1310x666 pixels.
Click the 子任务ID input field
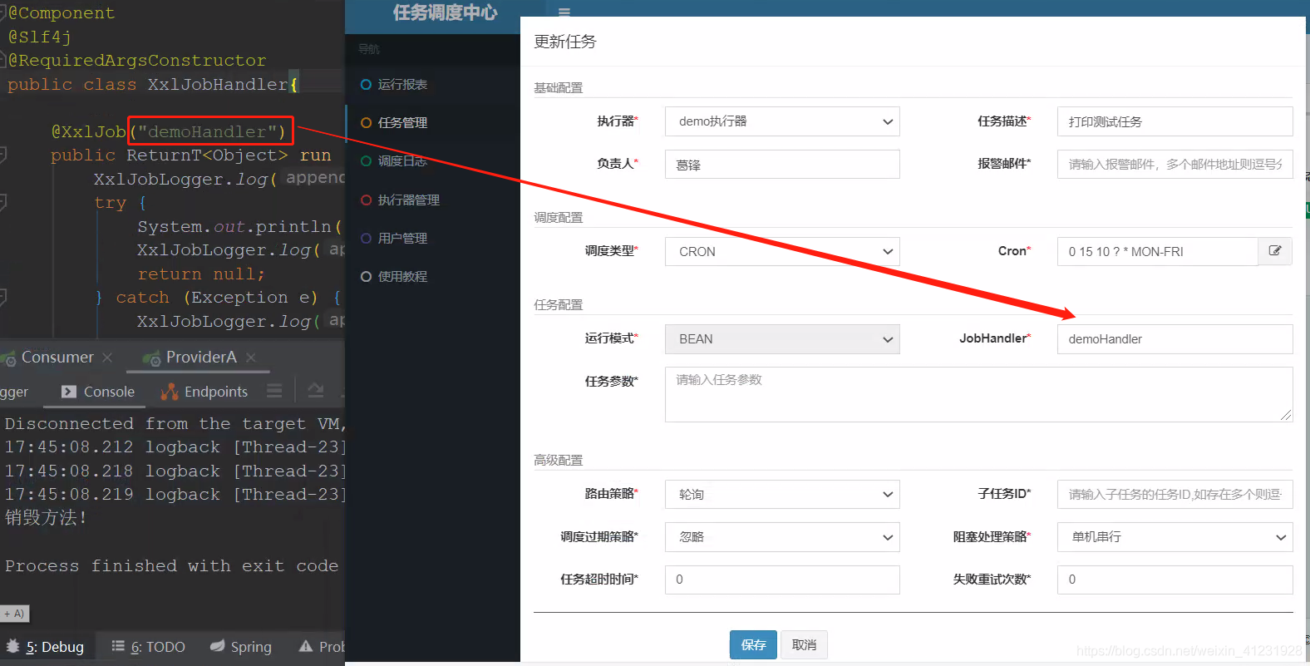1175,495
